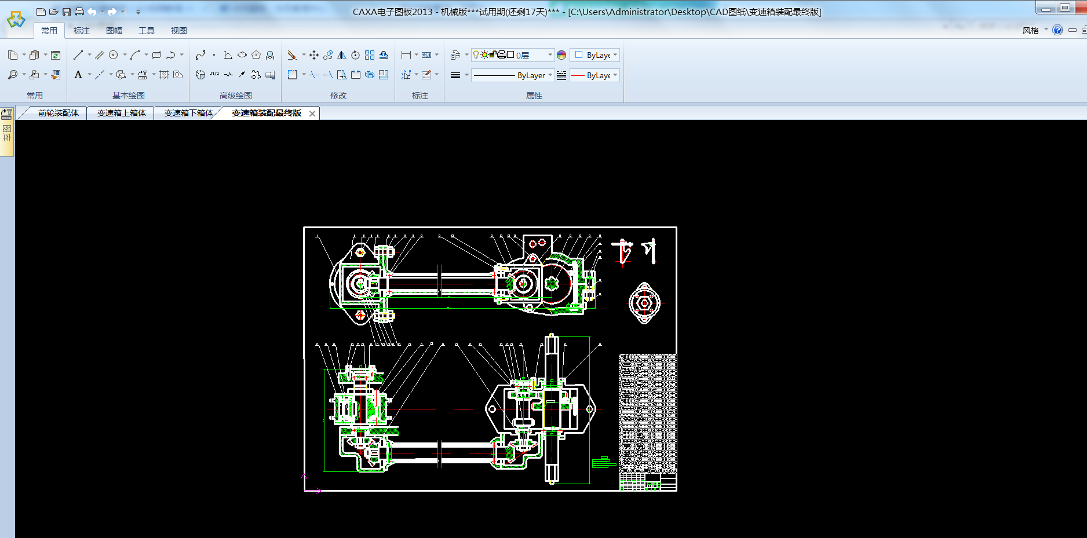Screen dimensions: 1087x538
Task: Select the Polygon drawing tool
Action: point(256,55)
